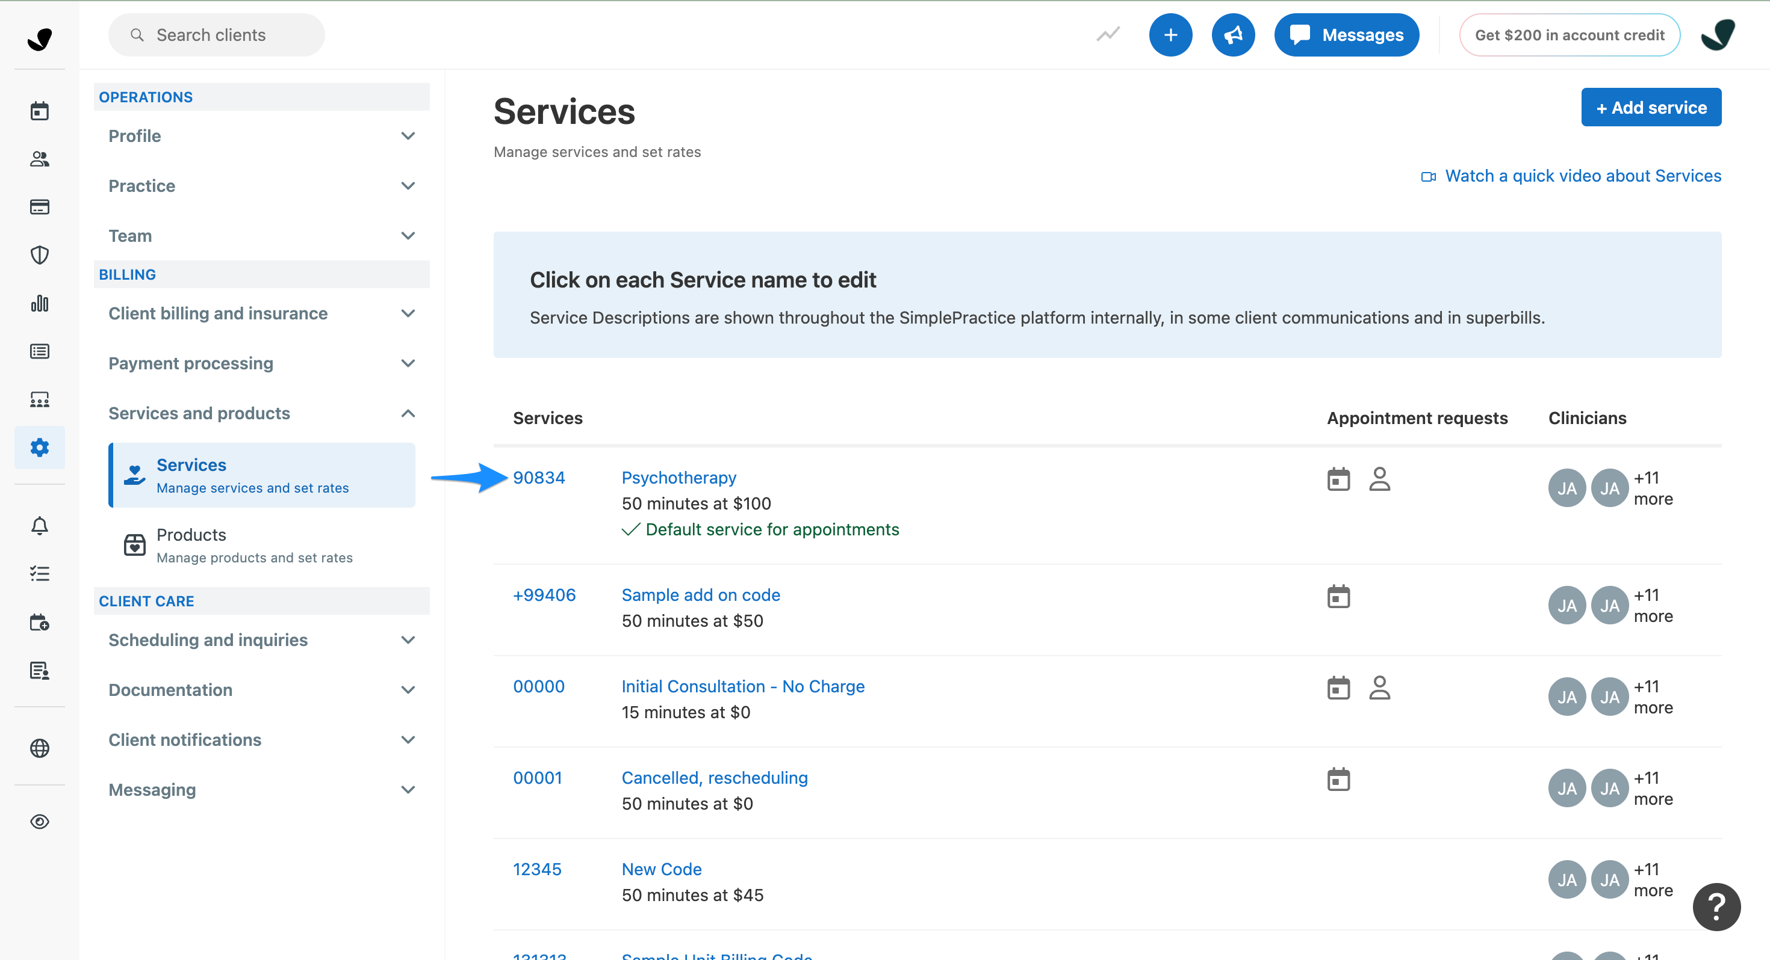
Task: Select Services menu item in sidebar
Action: (262, 475)
